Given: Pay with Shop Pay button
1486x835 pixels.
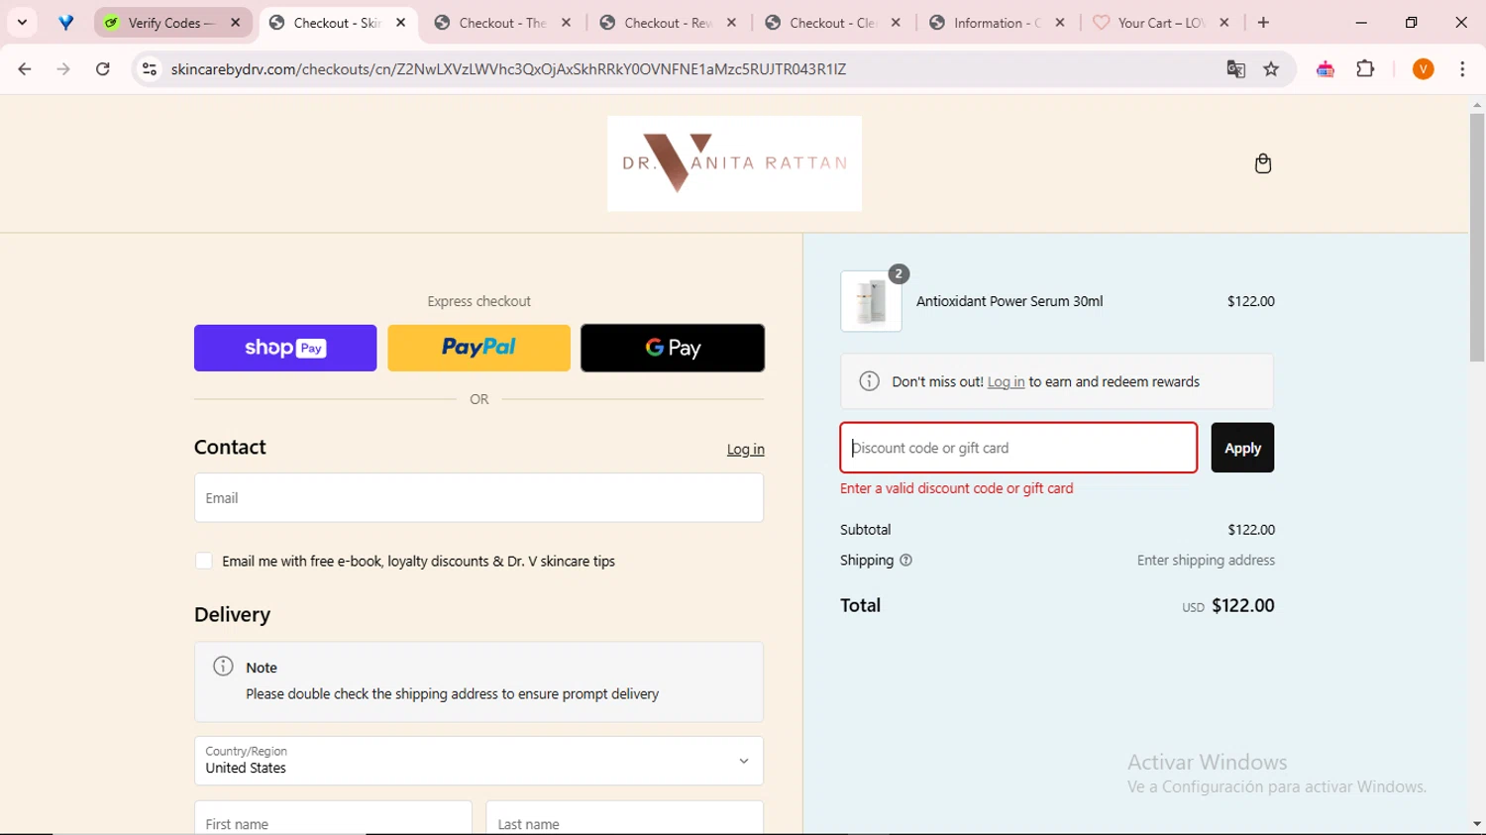Looking at the screenshot, I should coord(285,348).
